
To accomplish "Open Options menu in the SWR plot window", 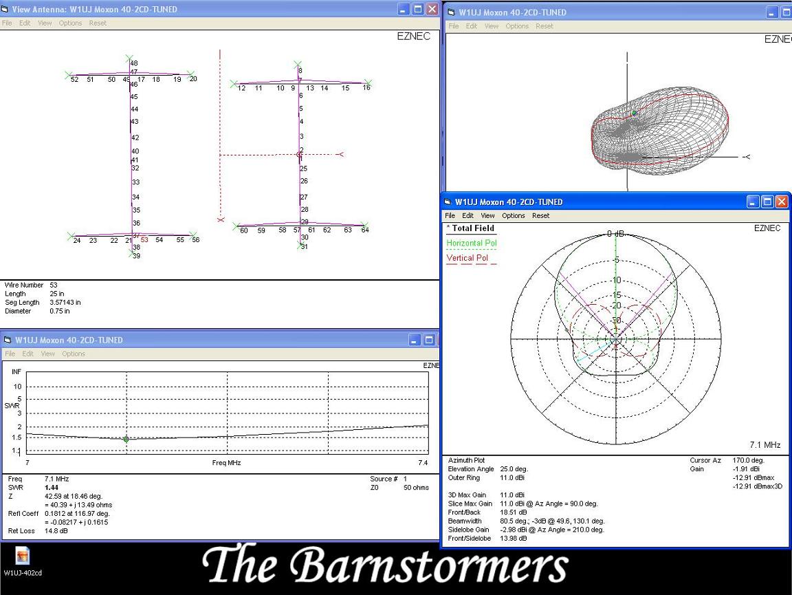I will (74, 354).
